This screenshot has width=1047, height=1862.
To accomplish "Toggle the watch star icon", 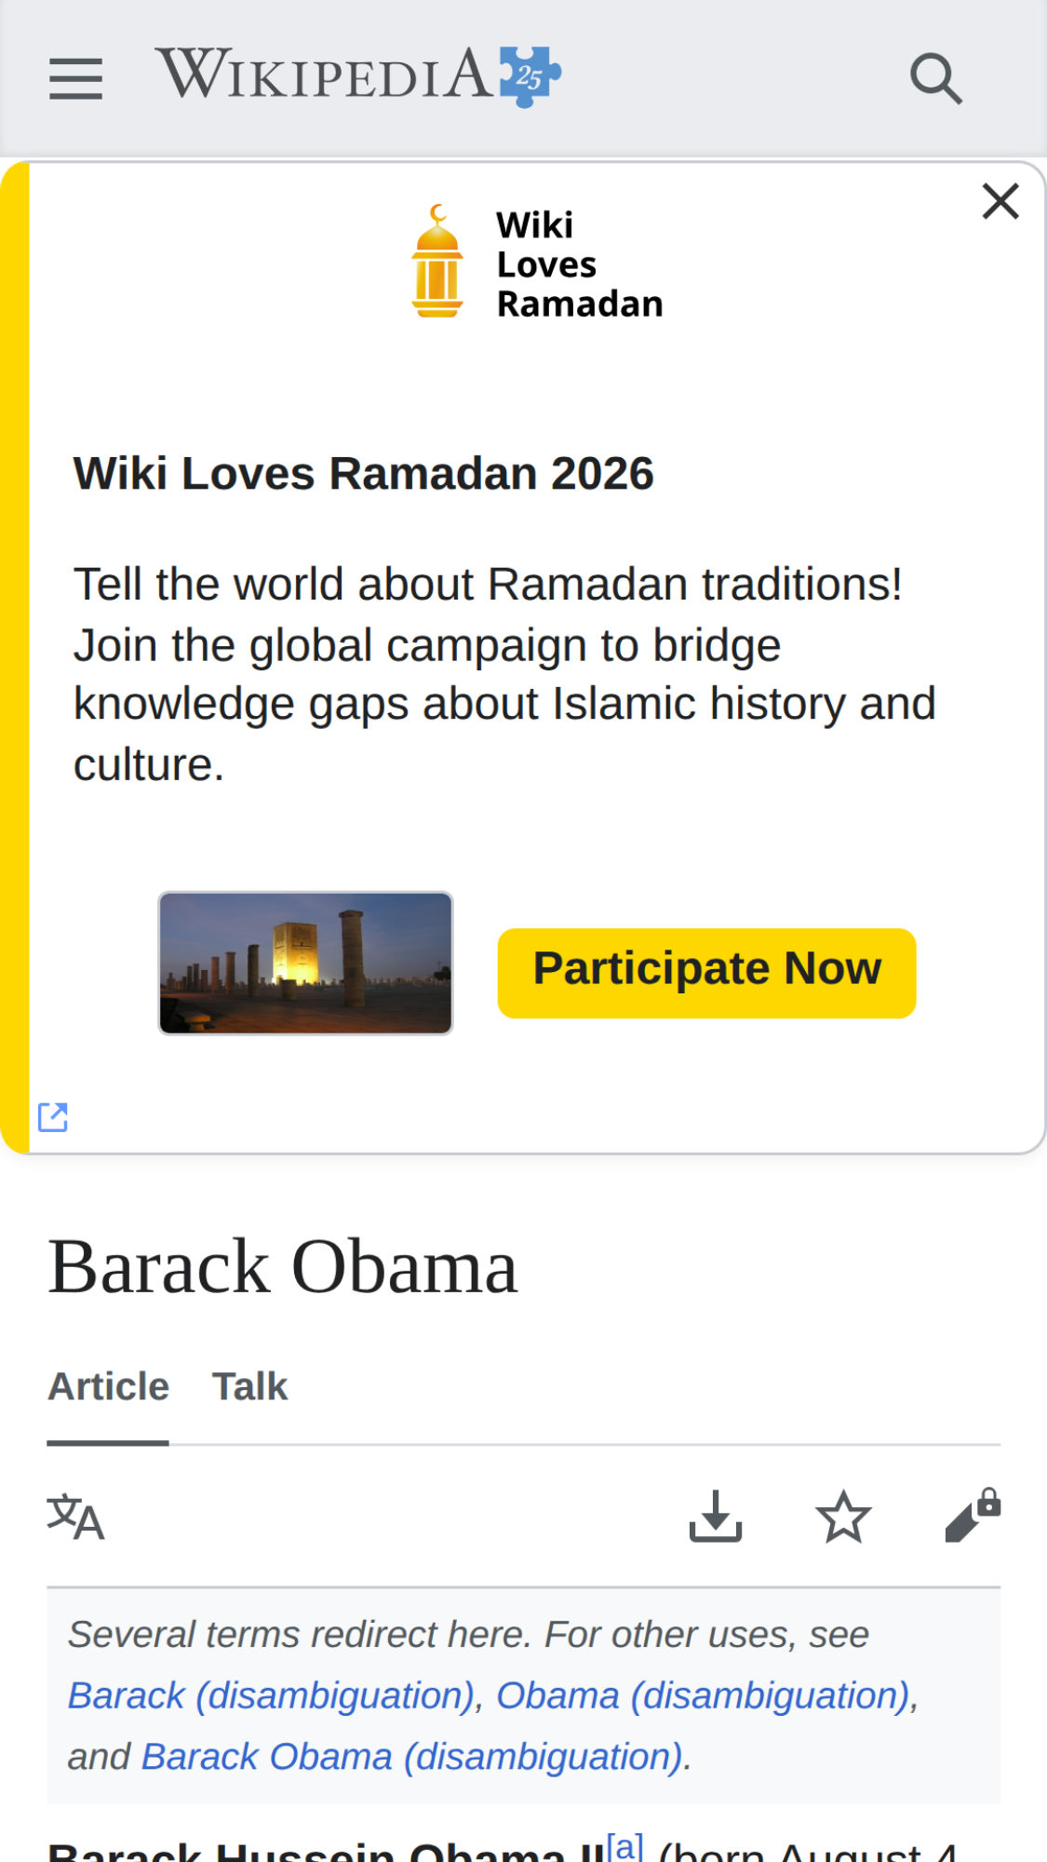I will click(843, 1517).
